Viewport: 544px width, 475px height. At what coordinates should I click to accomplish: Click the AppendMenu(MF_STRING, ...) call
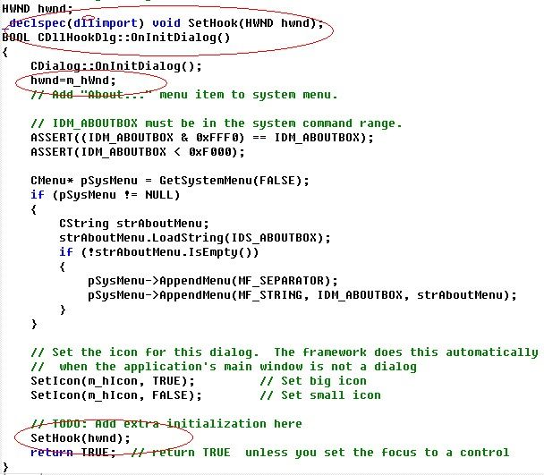302,295
